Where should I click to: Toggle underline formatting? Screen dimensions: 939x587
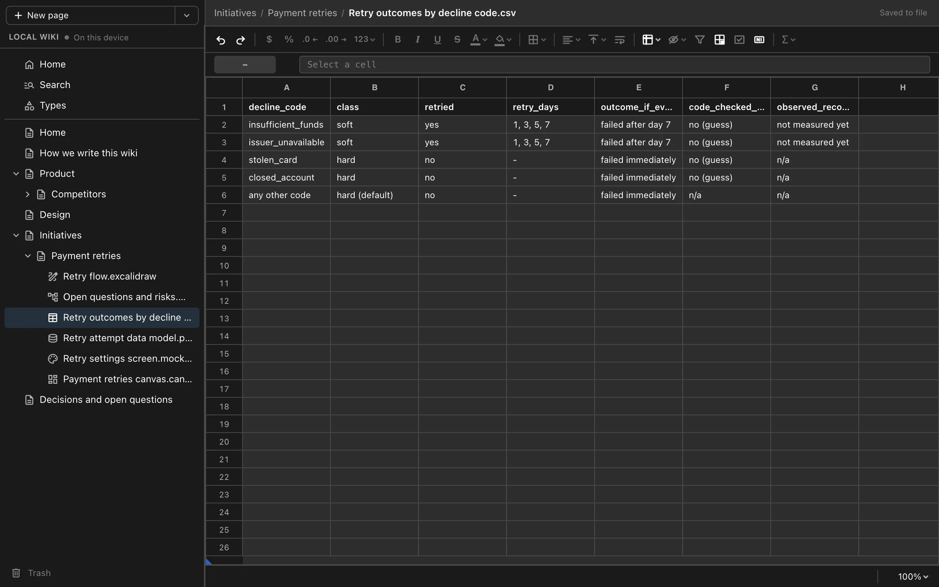(437, 39)
